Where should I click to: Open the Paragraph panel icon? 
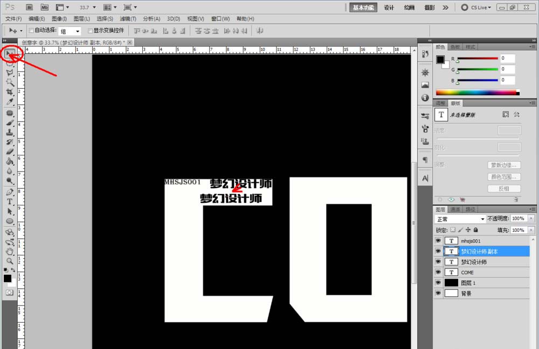425,160
